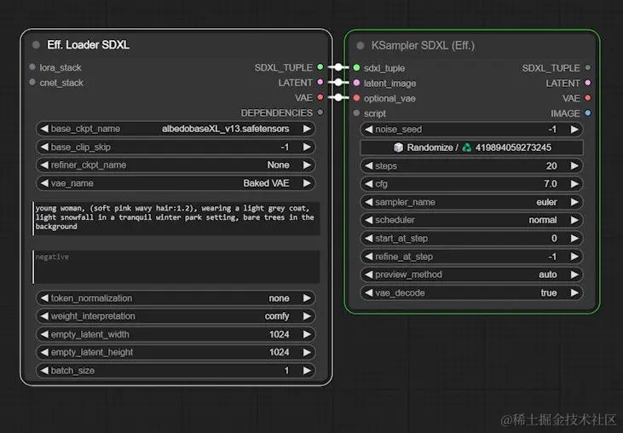623x433 pixels.
Task: Decrease noise_seed with left arrow
Action: (369, 130)
